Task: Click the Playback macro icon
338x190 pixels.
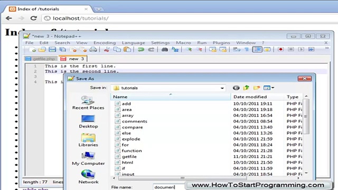Action: coord(301,49)
